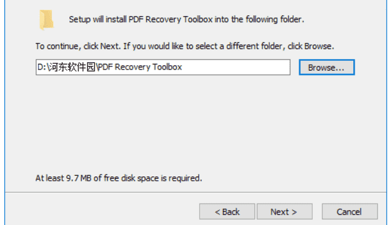389x225 pixels.
Task: Click the "following folder" words in header text
Action: pyautogui.click(x=274, y=19)
